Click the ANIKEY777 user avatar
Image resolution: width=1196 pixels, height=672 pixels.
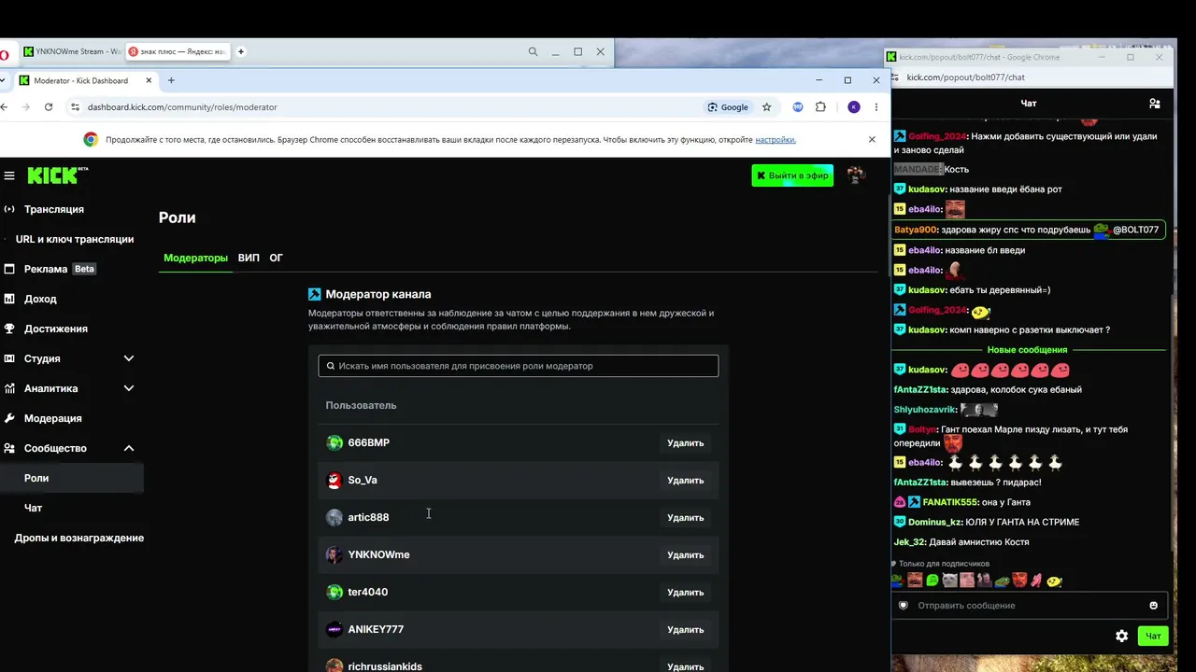click(335, 629)
